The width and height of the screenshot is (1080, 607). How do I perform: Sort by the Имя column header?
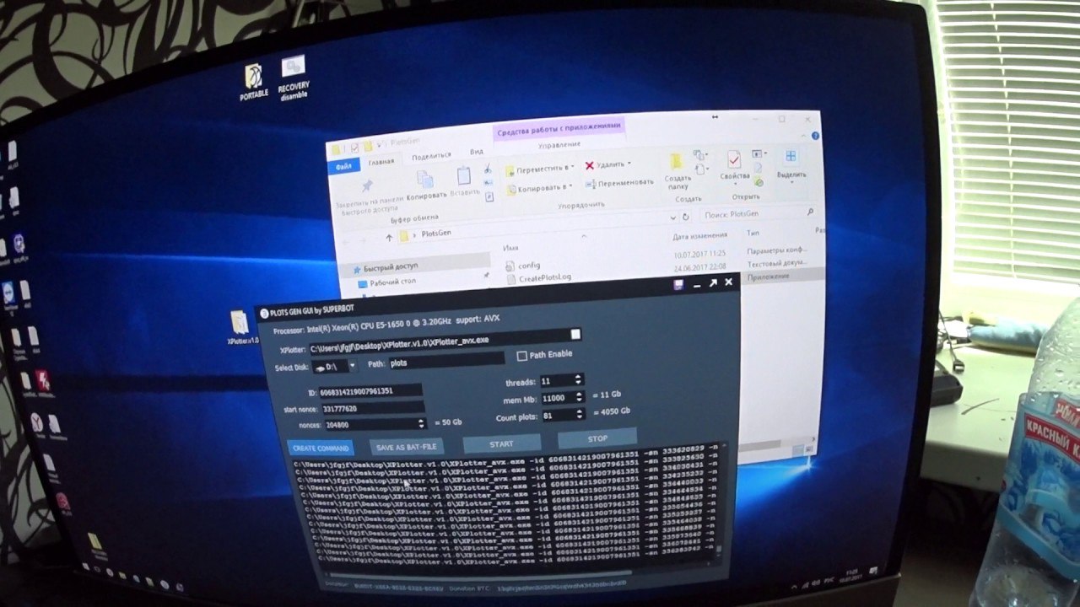point(510,249)
